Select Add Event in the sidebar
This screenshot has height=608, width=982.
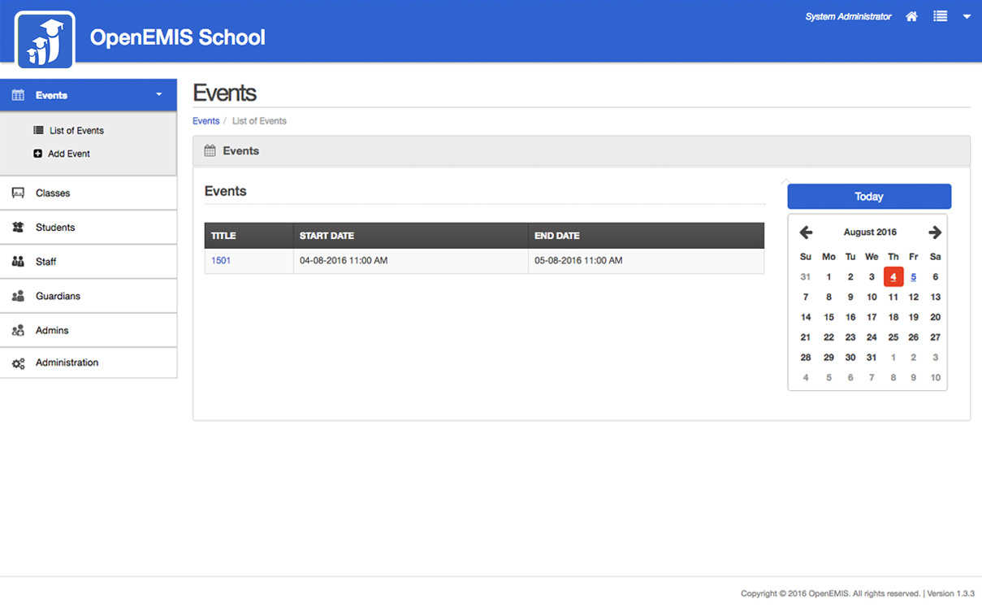point(68,154)
